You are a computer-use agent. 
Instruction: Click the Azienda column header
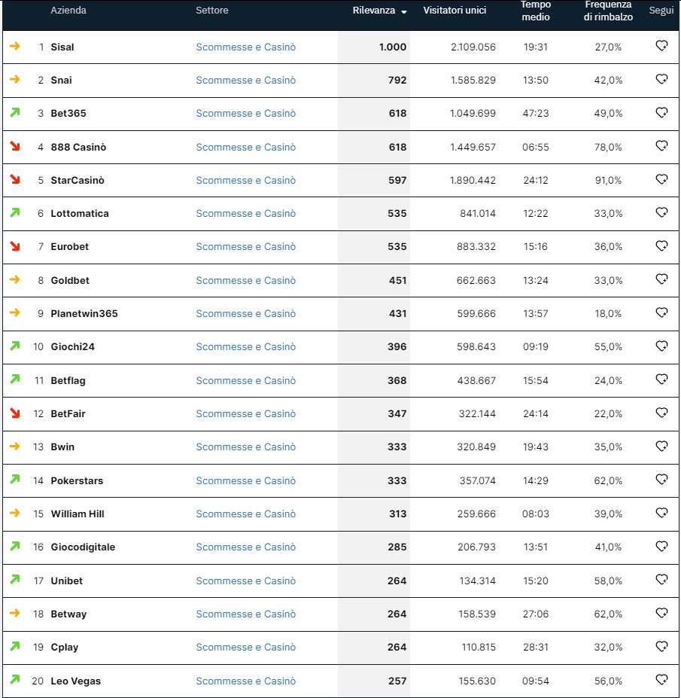click(68, 11)
